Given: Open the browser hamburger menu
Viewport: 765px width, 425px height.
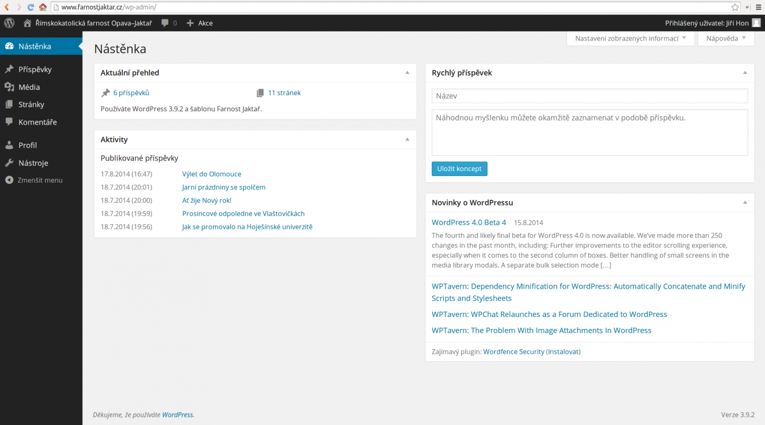Looking at the screenshot, I should point(758,7).
